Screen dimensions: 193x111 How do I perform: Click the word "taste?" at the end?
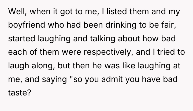20,93
